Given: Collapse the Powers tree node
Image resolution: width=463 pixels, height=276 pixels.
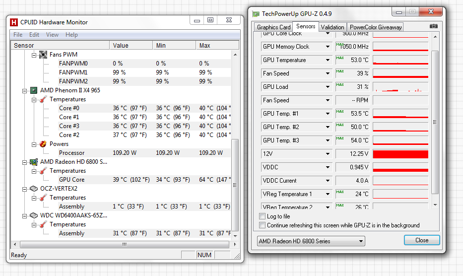Looking at the screenshot, I should (x=34, y=144).
